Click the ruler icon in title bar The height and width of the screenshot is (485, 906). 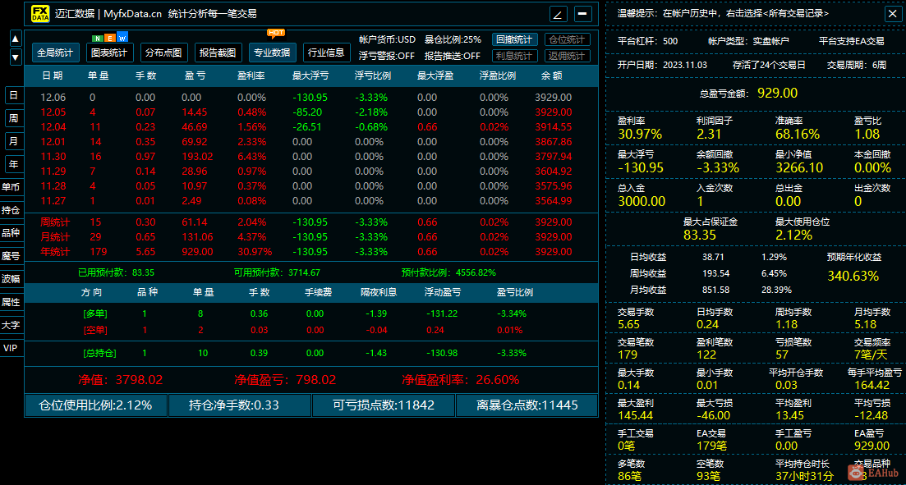pyautogui.click(x=558, y=14)
